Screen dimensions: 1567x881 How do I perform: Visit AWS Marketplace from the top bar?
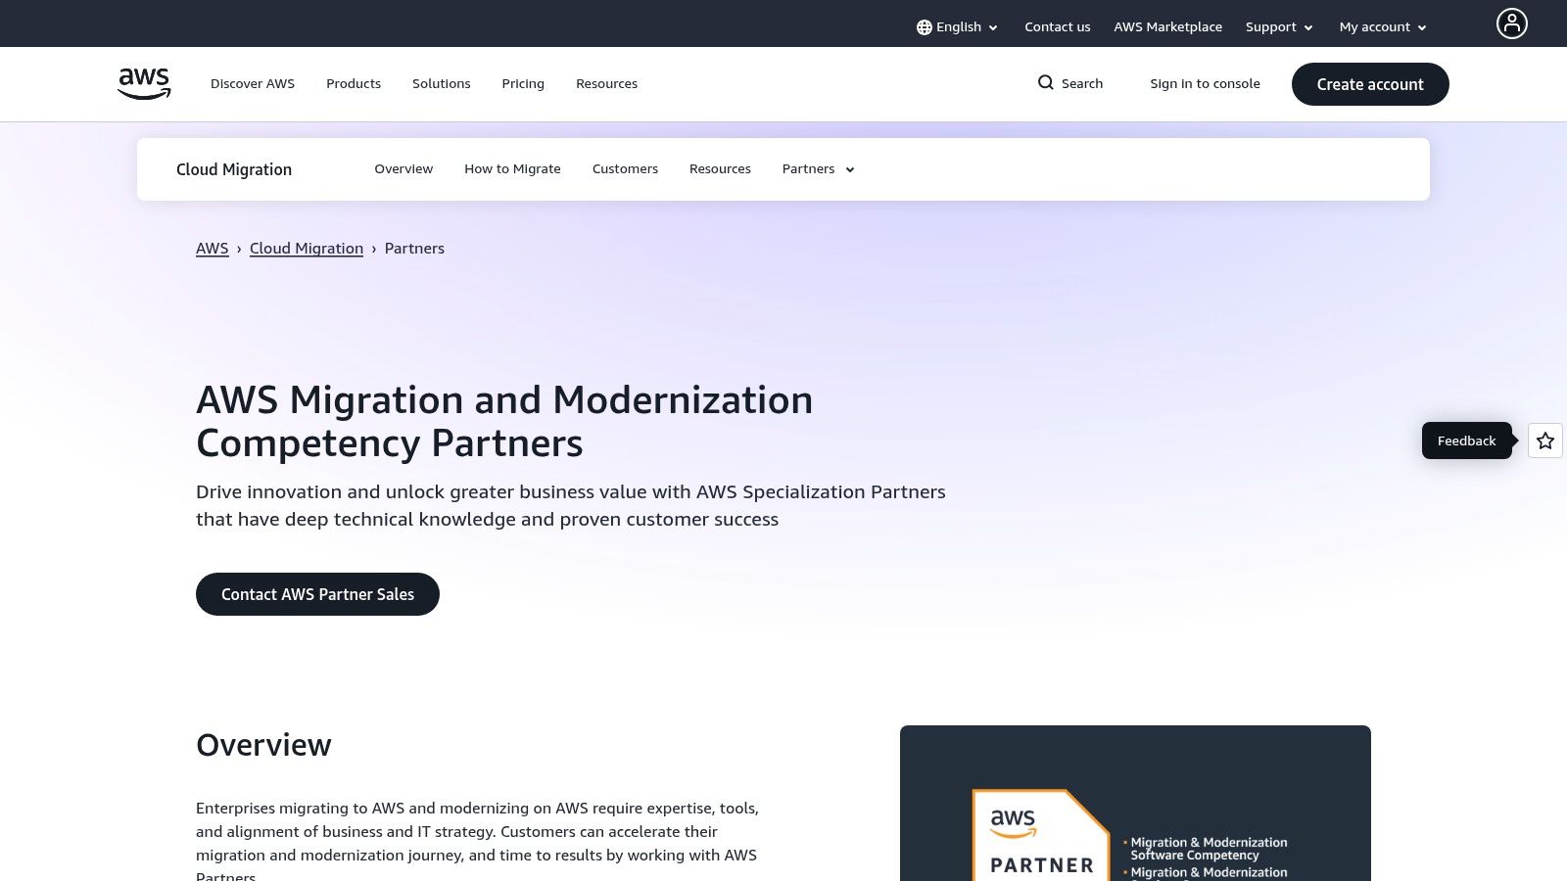tap(1167, 26)
